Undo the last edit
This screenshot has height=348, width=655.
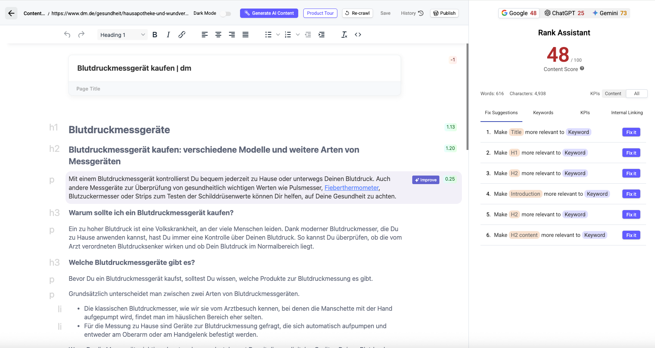tap(67, 35)
